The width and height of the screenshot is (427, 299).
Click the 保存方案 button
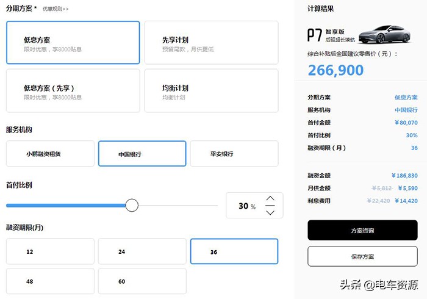(x=362, y=256)
